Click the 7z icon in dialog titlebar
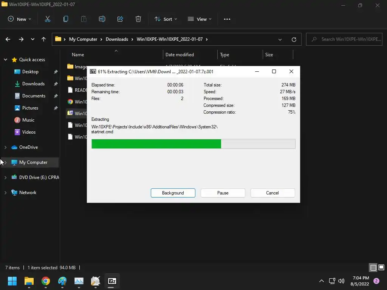387x290 pixels. coord(93,71)
